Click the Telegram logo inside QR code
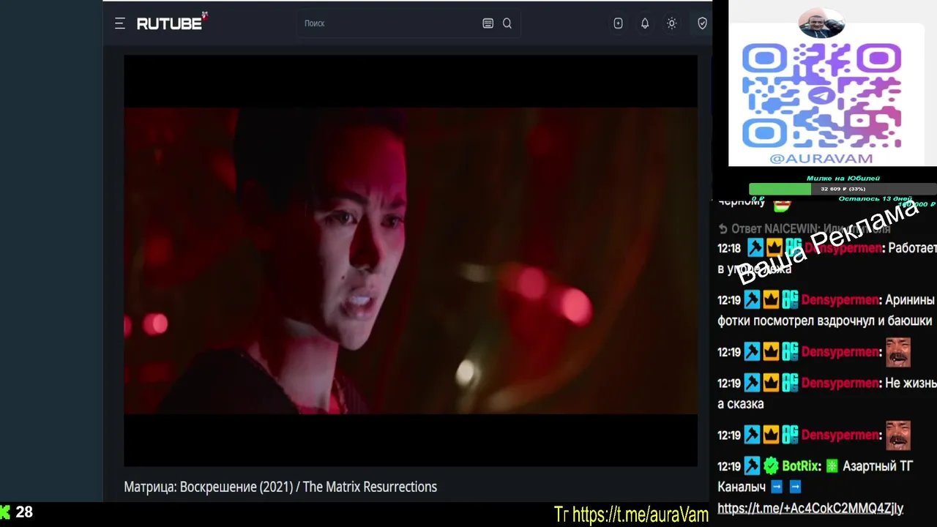The width and height of the screenshot is (937, 527). click(x=821, y=96)
